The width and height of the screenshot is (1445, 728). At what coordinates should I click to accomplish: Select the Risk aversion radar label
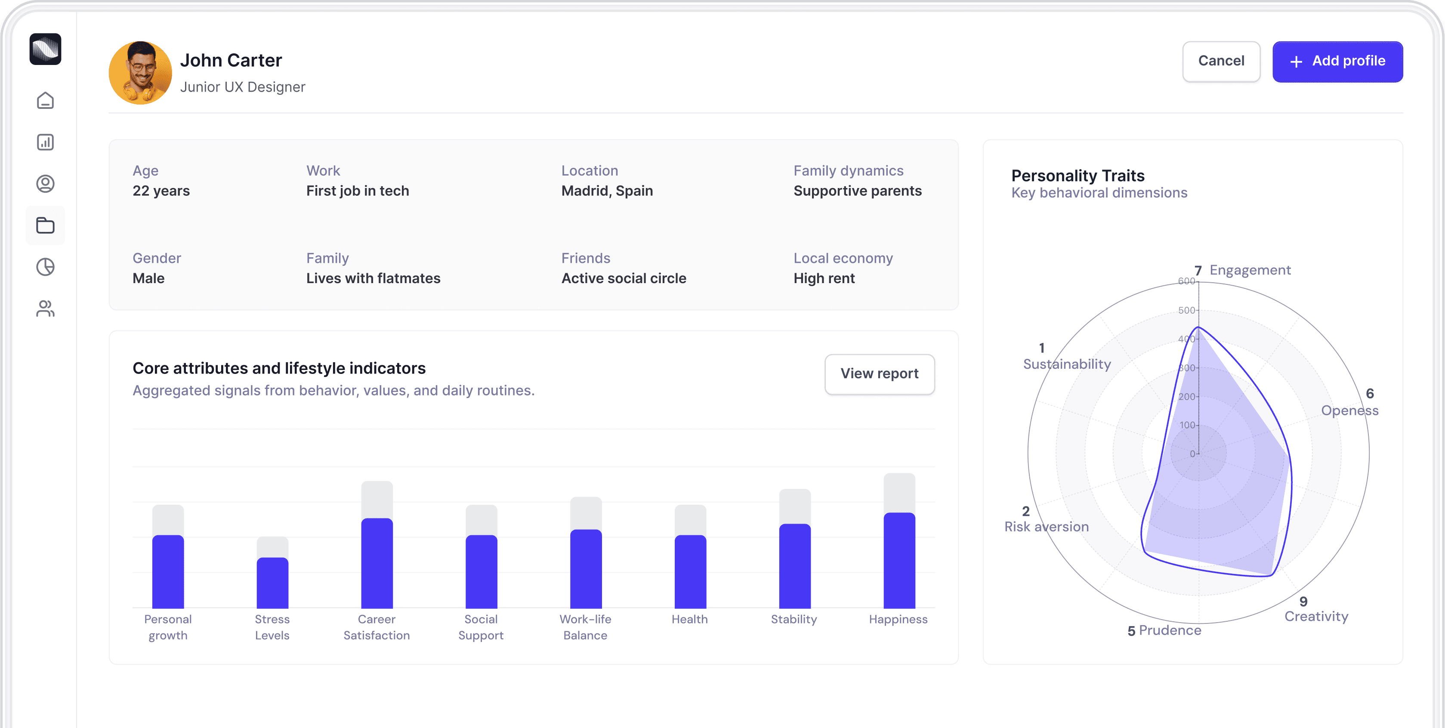[x=1046, y=527]
